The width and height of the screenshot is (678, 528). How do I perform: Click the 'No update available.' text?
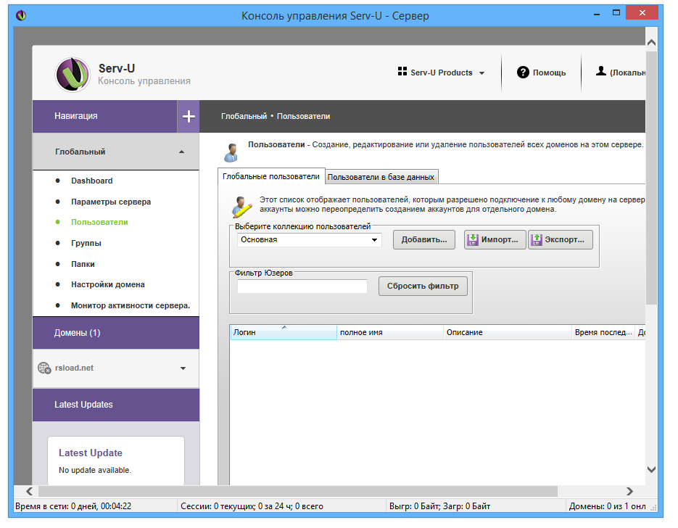pos(95,470)
